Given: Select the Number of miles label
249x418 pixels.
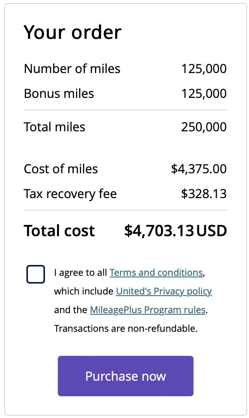Looking at the screenshot, I should click(72, 68).
